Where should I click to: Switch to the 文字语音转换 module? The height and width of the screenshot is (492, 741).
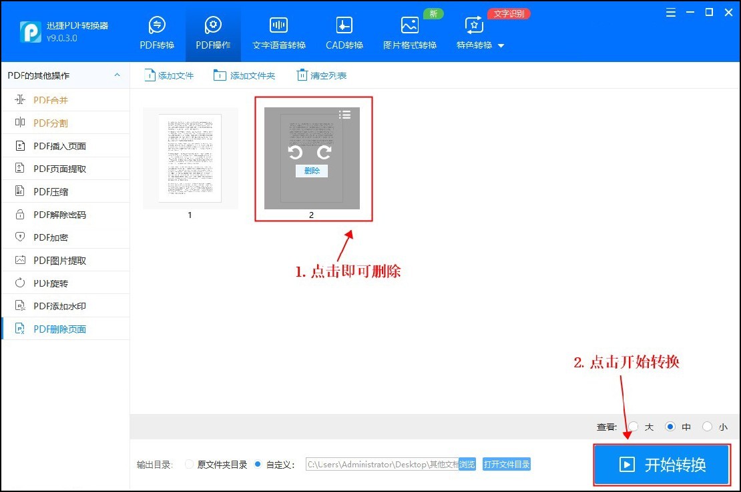(x=278, y=31)
